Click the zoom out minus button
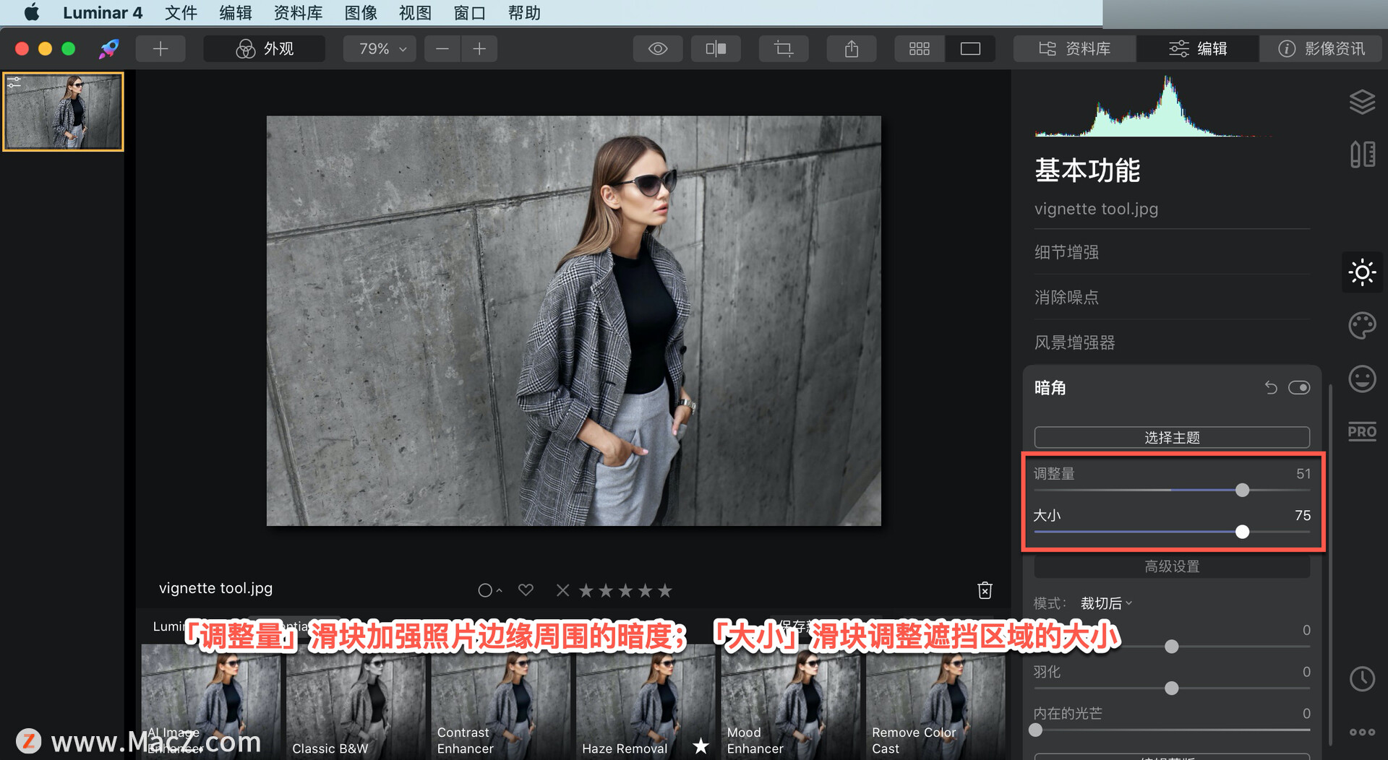 pos(442,48)
